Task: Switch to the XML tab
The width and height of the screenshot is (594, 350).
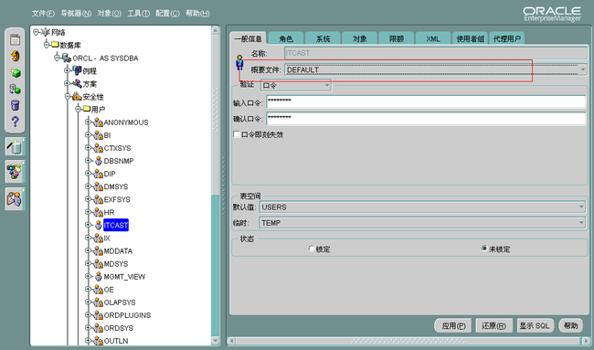Action: (x=433, y=38)
